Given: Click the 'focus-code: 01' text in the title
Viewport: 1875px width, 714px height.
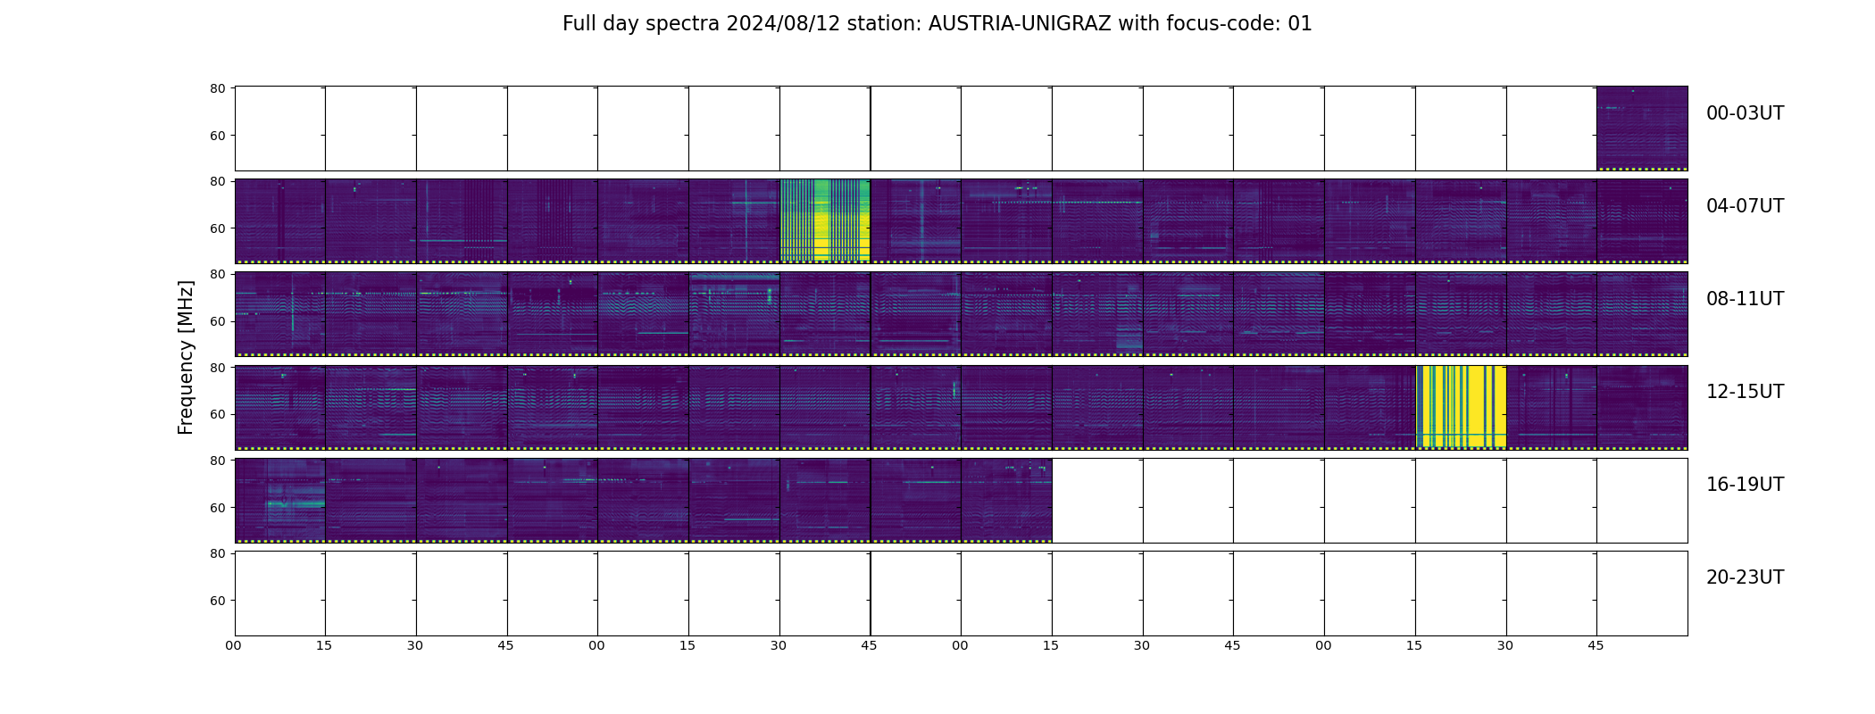Looking at the screenshot, I should 1239,24.
